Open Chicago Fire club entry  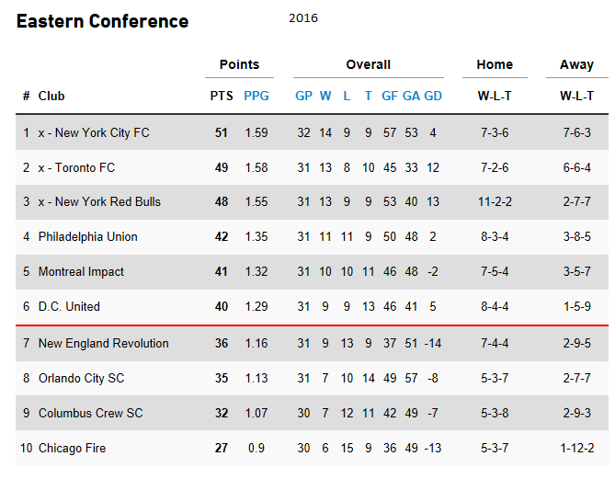(73, 448)
